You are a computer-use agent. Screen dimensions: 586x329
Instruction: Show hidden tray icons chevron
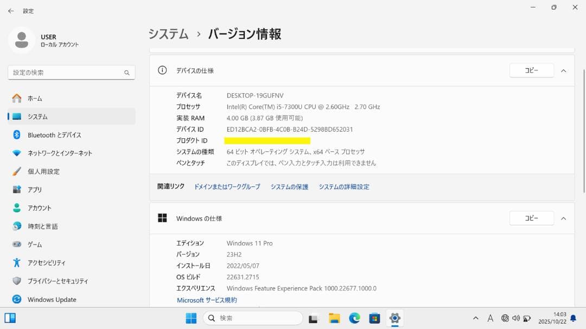click(476, 318)
